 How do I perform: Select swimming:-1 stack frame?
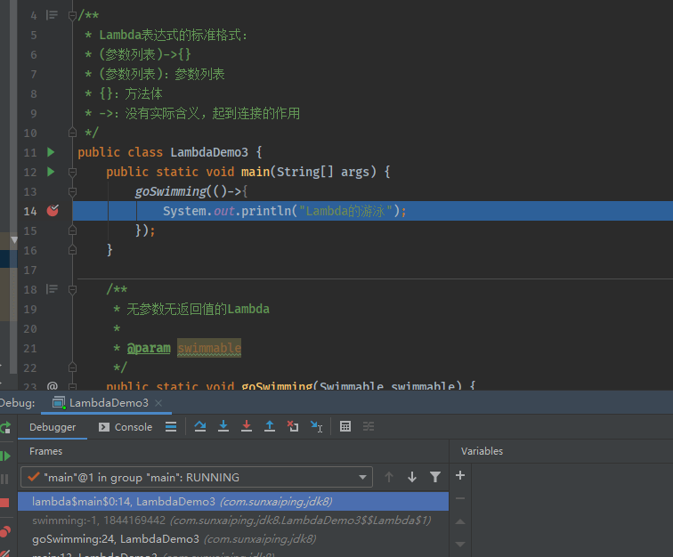[x=233, y=521]
